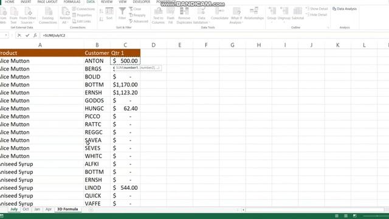Click the Edit Links button
This screenshot has width=389, height=219.
click(81, 21)
